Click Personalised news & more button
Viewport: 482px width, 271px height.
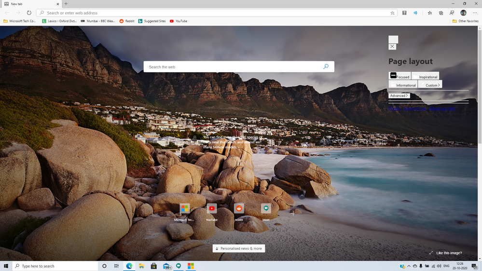click(x=239, y=248)
